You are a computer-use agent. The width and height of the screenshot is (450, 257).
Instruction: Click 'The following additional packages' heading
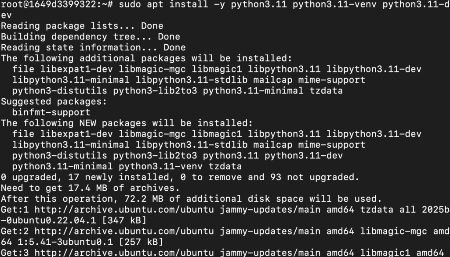[146, 58]
